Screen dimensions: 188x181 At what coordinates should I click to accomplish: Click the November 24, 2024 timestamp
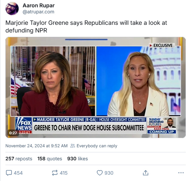[36, 146]
